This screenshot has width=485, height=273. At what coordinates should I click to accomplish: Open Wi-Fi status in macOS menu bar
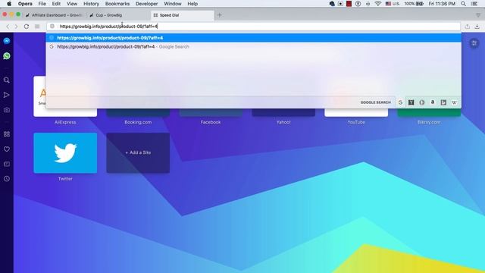(x=377, y=4)
